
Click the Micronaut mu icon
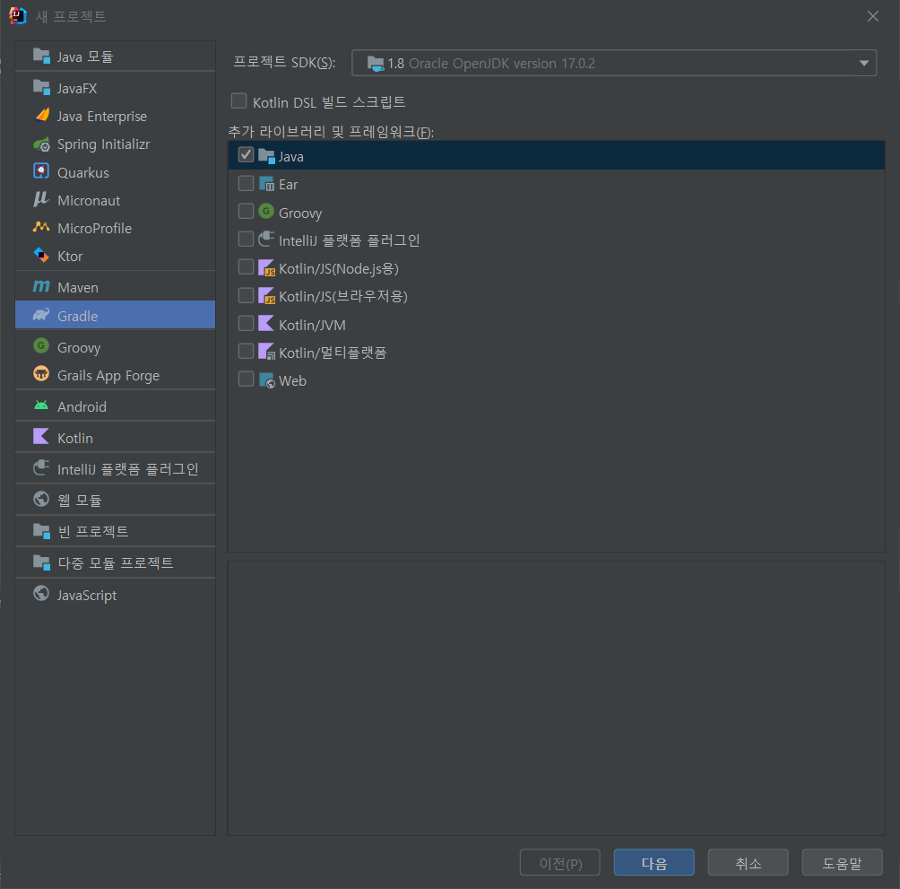pyautogui.click(x=41, y=199)
